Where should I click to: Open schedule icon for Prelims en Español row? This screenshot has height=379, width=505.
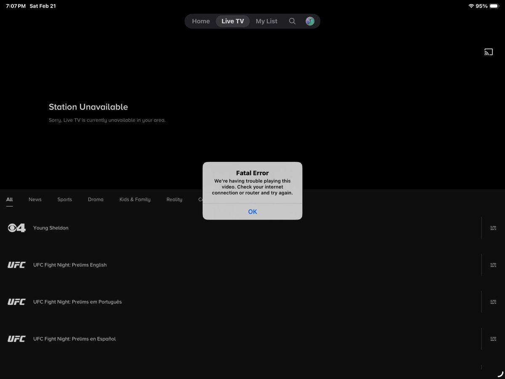click(x=493, y=339)
